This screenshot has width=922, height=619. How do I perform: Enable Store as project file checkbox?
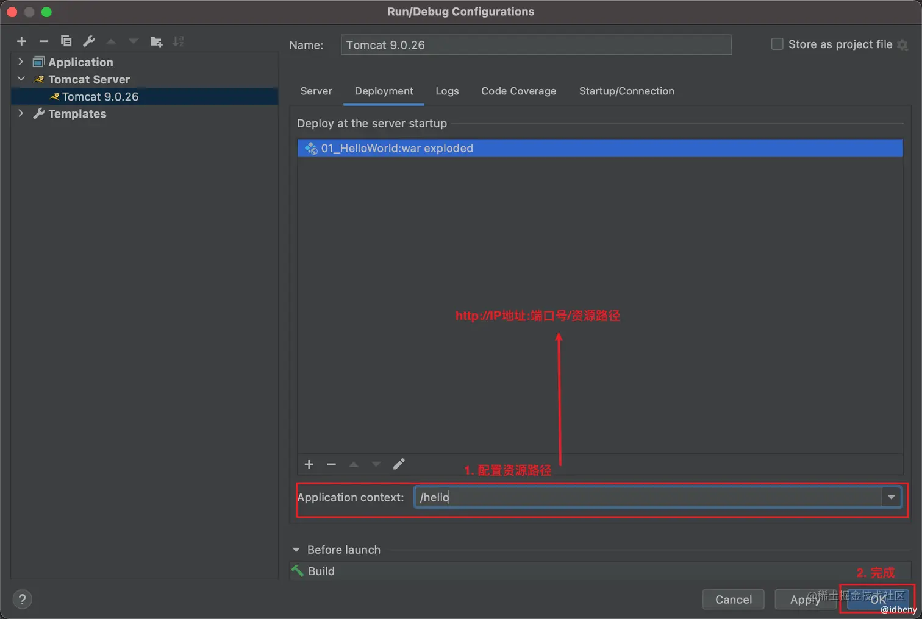777,44
